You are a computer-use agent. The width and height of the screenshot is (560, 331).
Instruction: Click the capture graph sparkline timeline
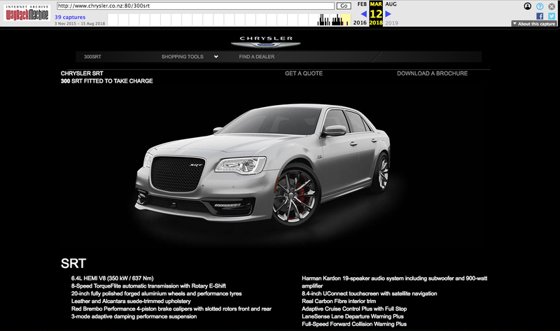click(229, 20)
